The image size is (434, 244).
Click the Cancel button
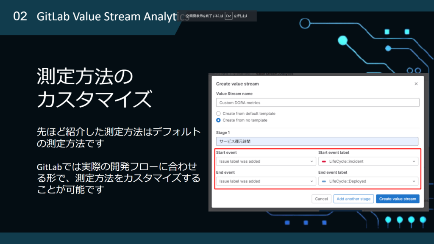(321, 199)
